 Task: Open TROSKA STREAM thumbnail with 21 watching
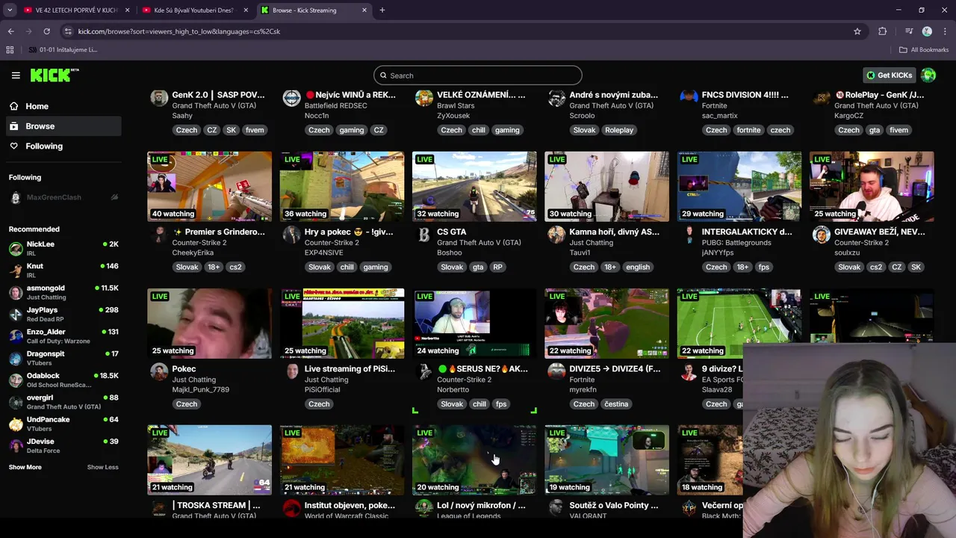pyautogui.click(x=210, y=460)
